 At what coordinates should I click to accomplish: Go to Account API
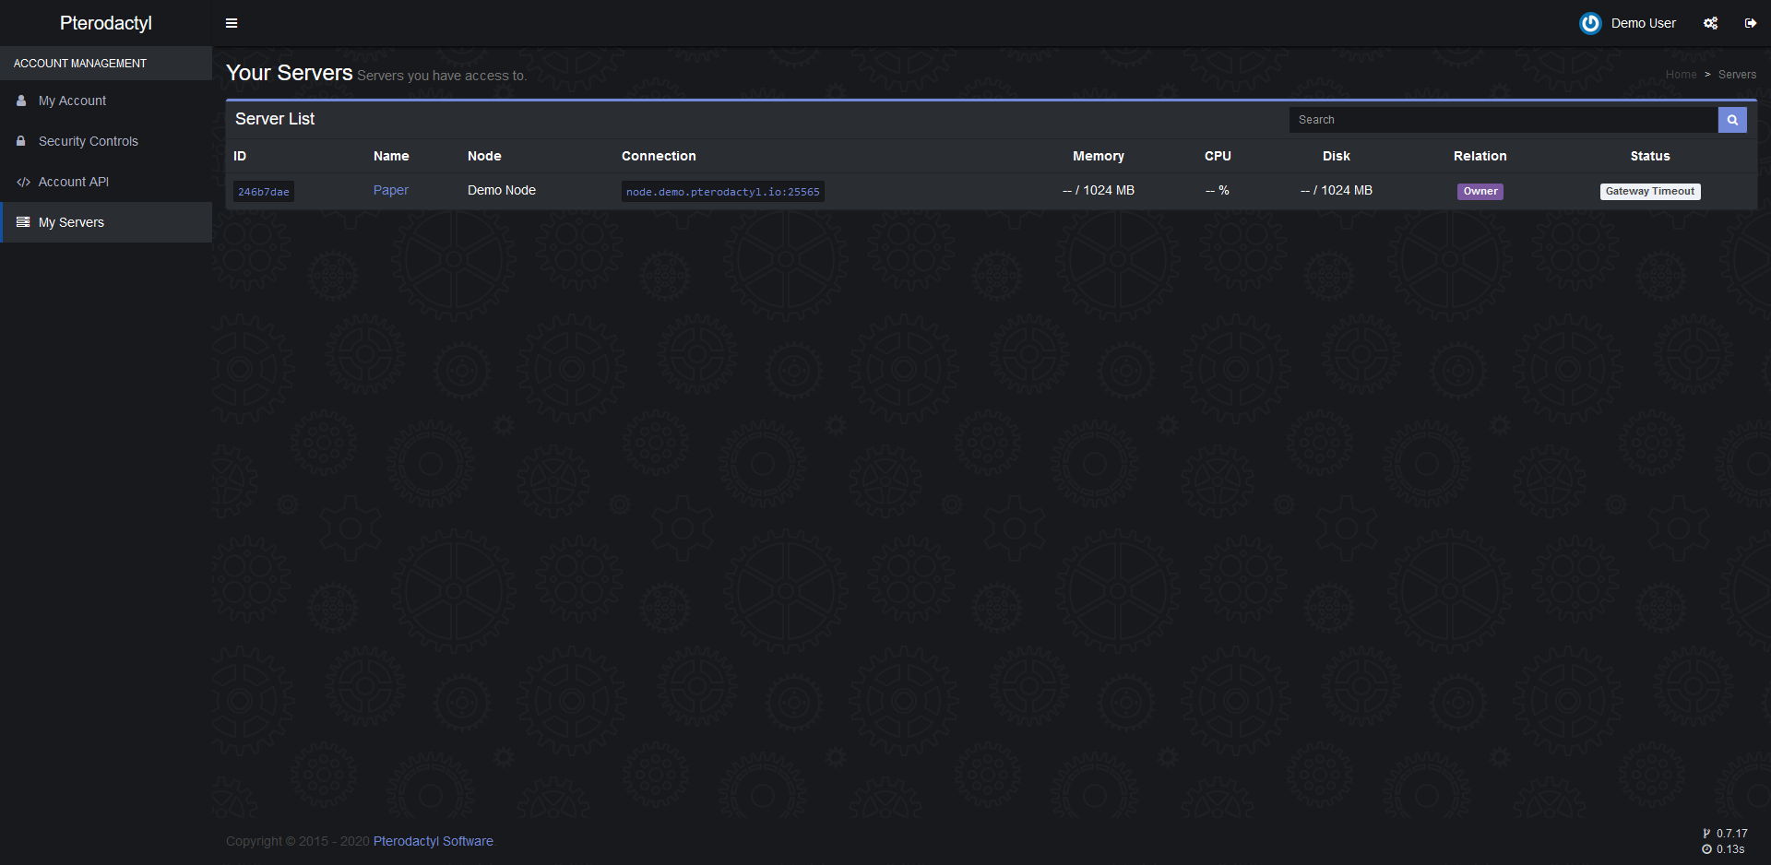106,182
